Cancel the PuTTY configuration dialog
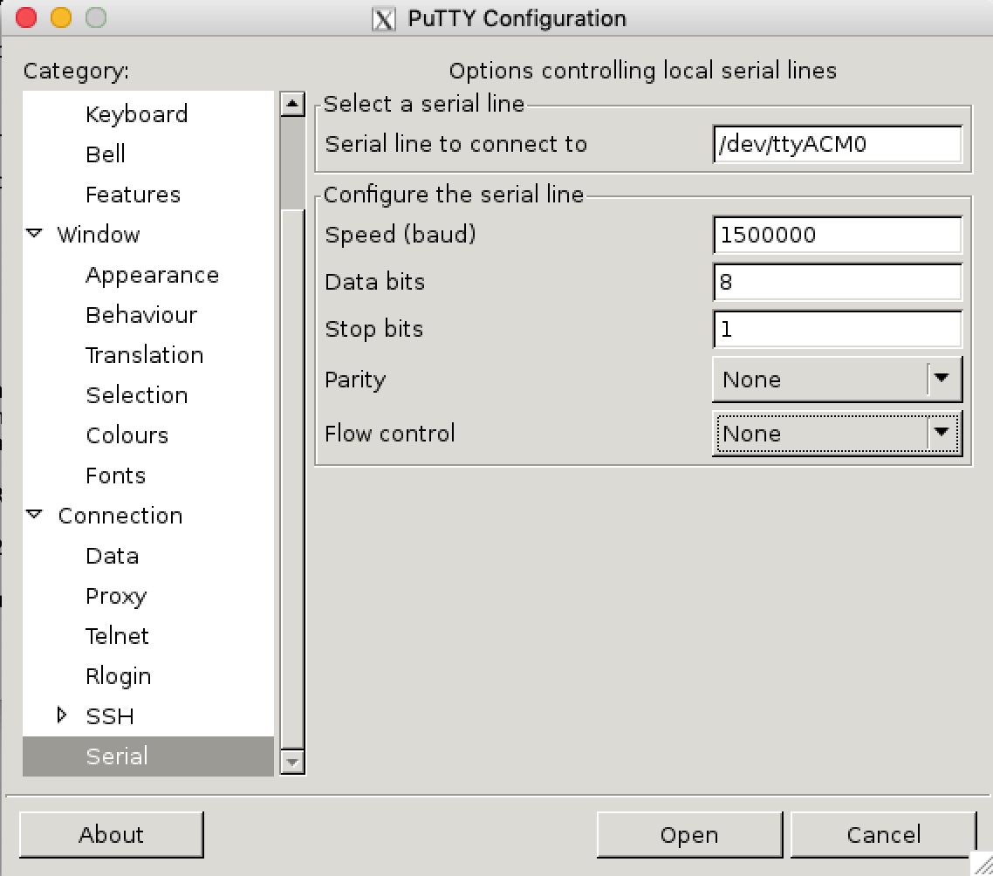Screen dimensions: 993x876 [883, 835]
